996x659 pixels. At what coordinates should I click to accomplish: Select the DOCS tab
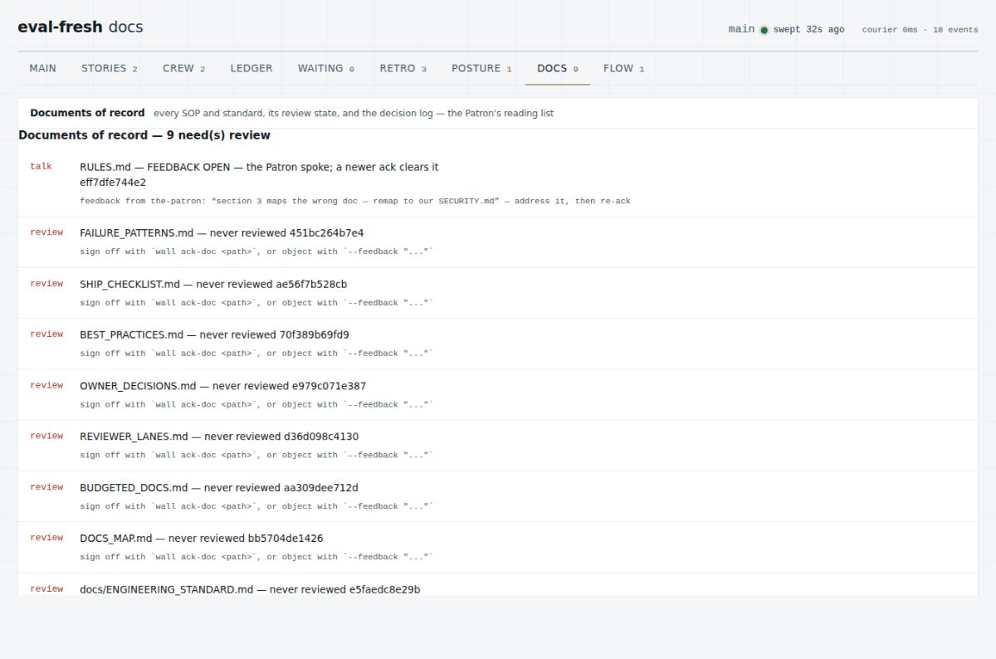point(557,68)
